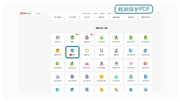The image size is (180, 102).
Task: Choose the PDF 转图像 tool
Action: [x=102, y=65]
